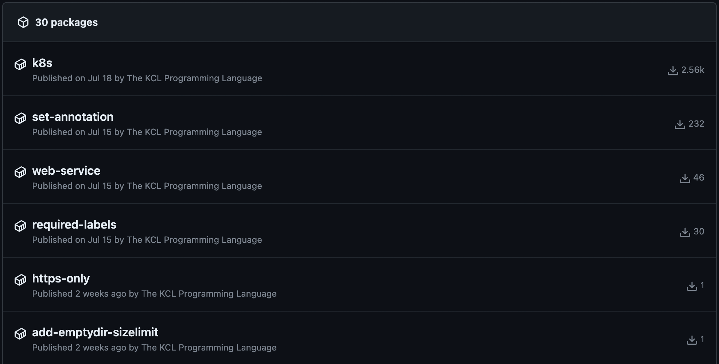
Task: Open the set-annotation package
Action: (x=73, y=117)
